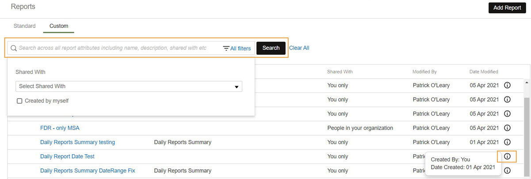Click the Clear All link
This screenshot has height=179, width=531.
point(299,48)
